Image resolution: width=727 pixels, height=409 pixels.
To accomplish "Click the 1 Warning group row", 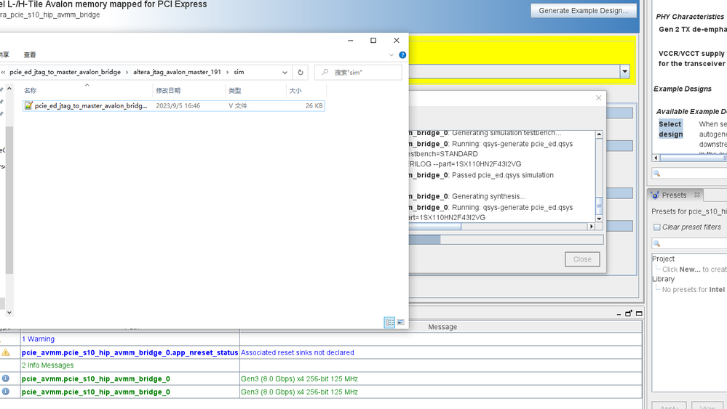I will 38,339.
